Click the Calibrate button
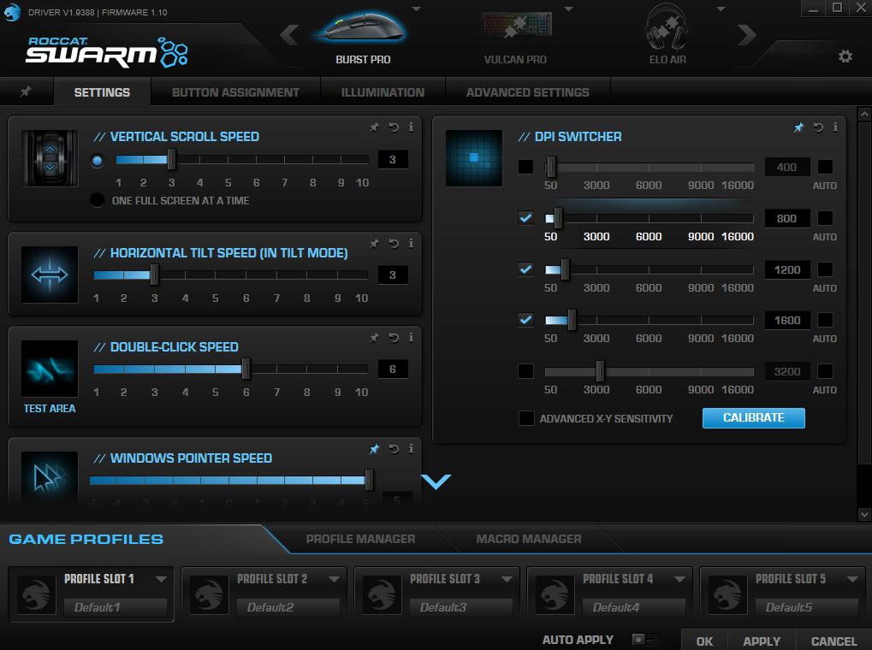The image size is (872, 650). (x=754, y=417)
